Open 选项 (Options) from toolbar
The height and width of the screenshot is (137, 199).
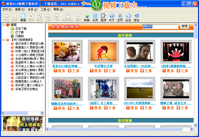click(x=103, y=18)
